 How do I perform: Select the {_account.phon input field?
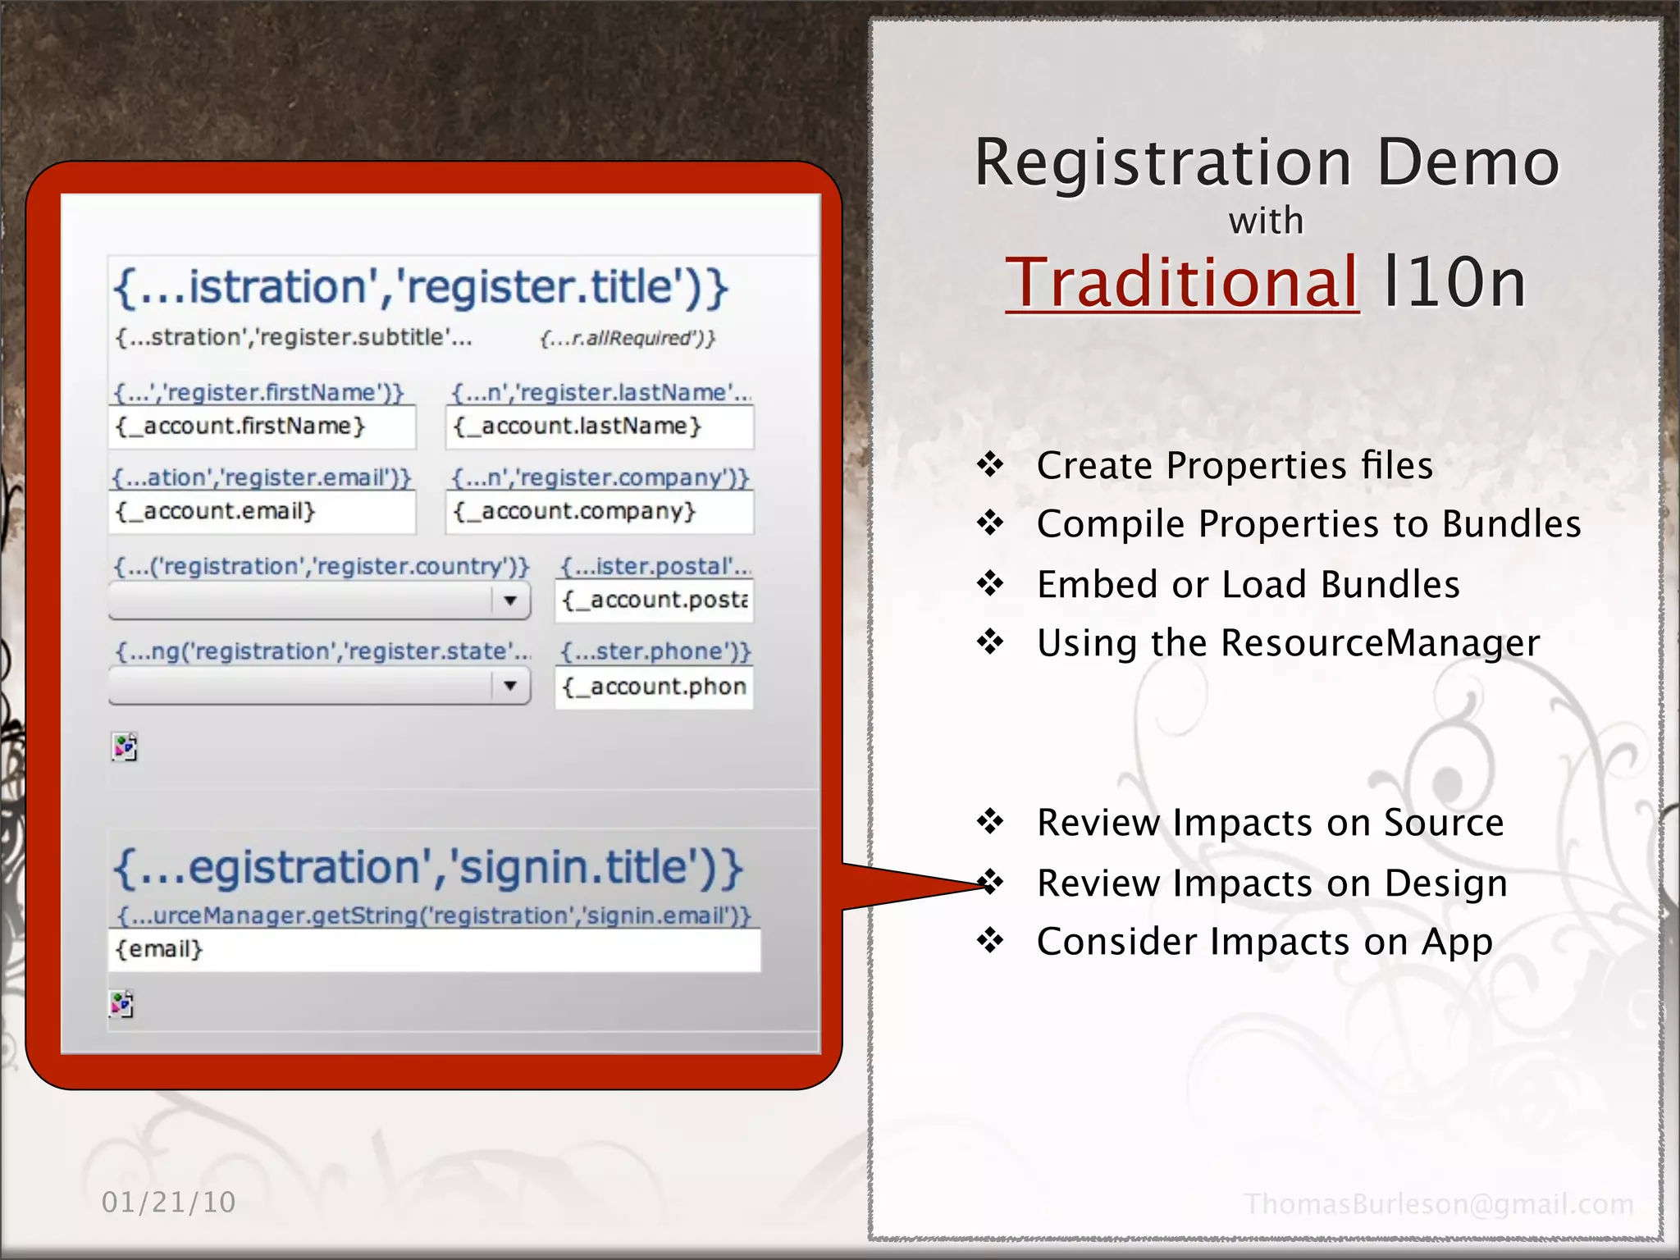click(655, 686)
